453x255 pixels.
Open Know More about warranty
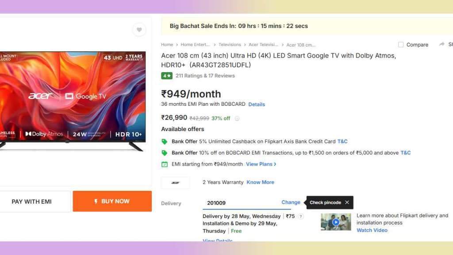tap(260, 182)
